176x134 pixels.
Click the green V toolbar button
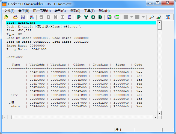coord(86,17)
